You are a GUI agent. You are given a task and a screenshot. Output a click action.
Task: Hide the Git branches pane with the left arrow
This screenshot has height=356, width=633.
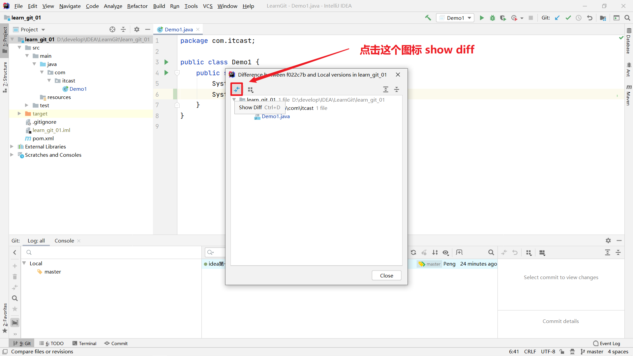click(15, 252)
